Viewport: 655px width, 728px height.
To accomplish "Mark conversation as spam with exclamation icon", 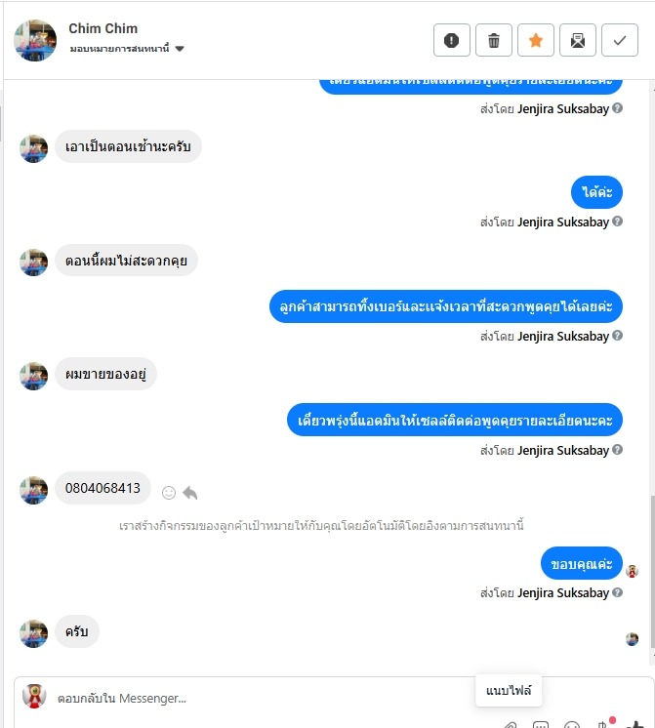I will pos(452,40).
